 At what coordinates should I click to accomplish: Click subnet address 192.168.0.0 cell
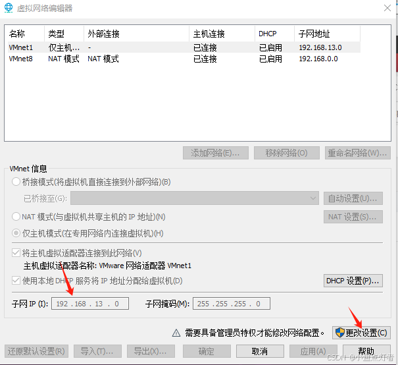coord(318,59)
